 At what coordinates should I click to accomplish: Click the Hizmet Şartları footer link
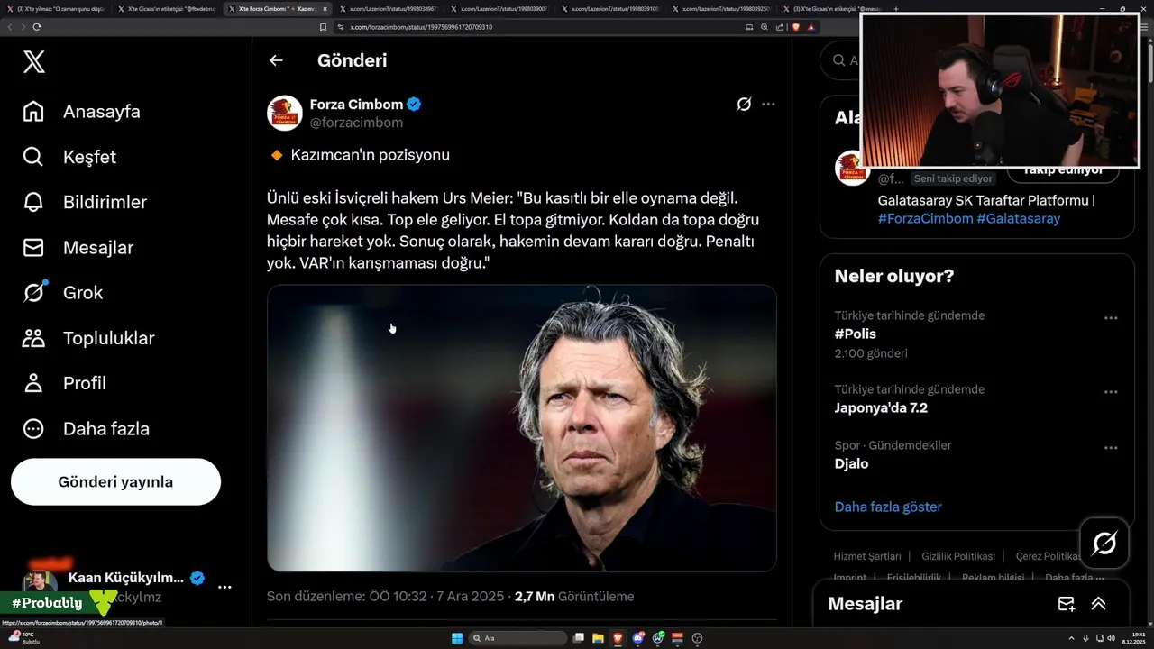867,556
